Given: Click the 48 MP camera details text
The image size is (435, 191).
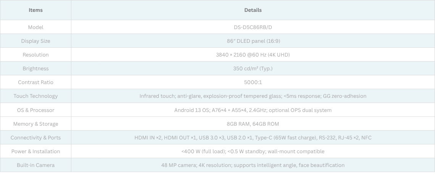Looking at the screenshot, I should tap(253, 165).
